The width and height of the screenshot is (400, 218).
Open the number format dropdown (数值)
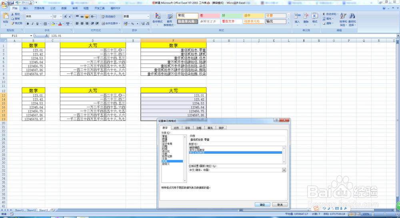[x=148, y=16]
